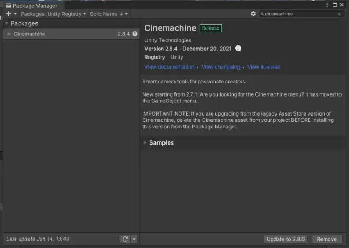Click the Smart camera tools description text
The height and width of the screenshot is (248, 349).
coord(194,81)
